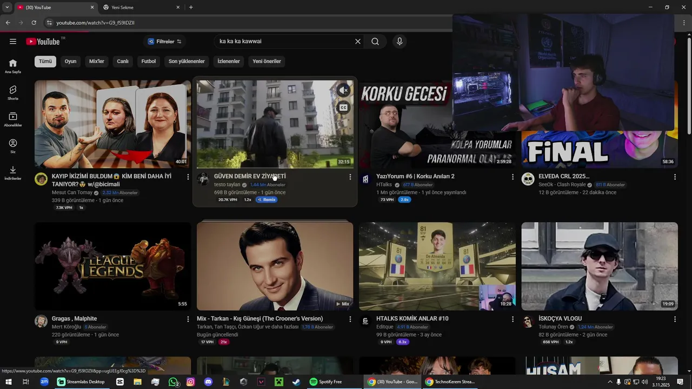Image resolution: width=692 pixels, height=389 pixels.
Task: Click the search magnifier button
Action: [375, 42]
